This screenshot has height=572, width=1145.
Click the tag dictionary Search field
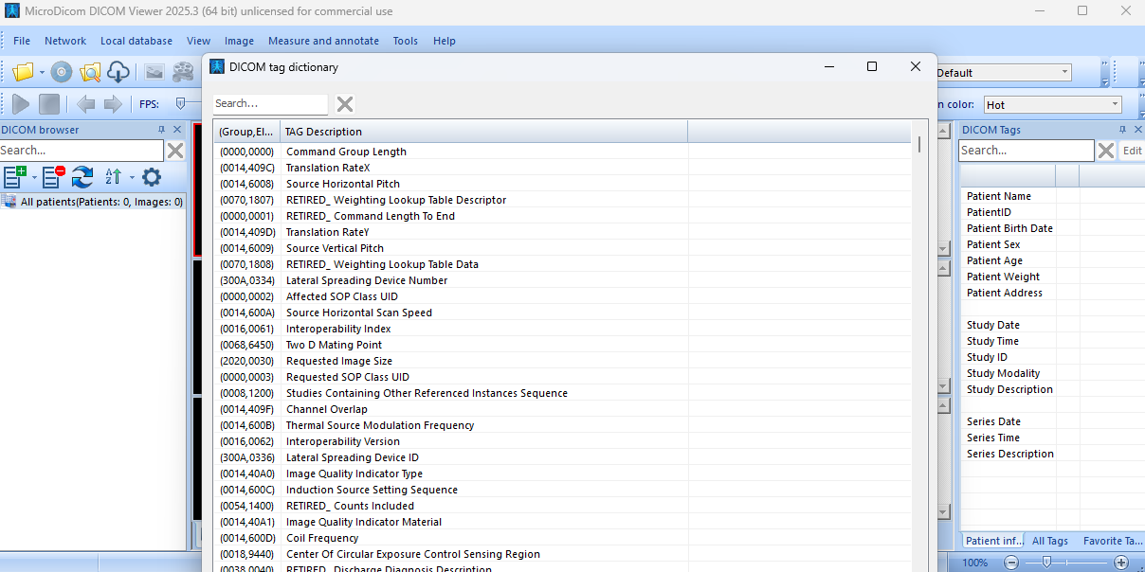tap(269, 104)
